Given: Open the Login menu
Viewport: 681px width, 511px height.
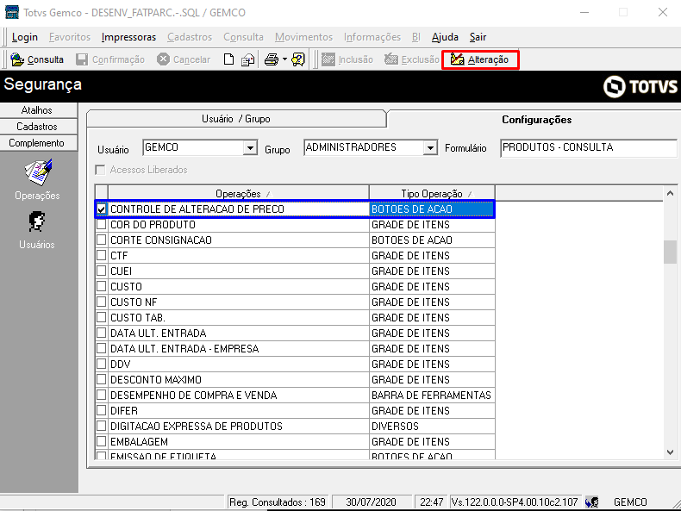Looking at the screenshot, I should pyautogui.click(x=25, y=37).
